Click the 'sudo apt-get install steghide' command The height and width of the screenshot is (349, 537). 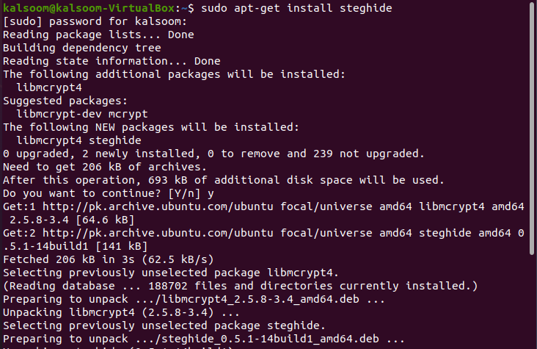tap(296, 8)
